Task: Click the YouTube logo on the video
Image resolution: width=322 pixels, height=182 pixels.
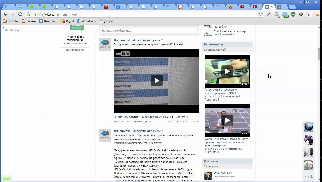Action: 122,53
